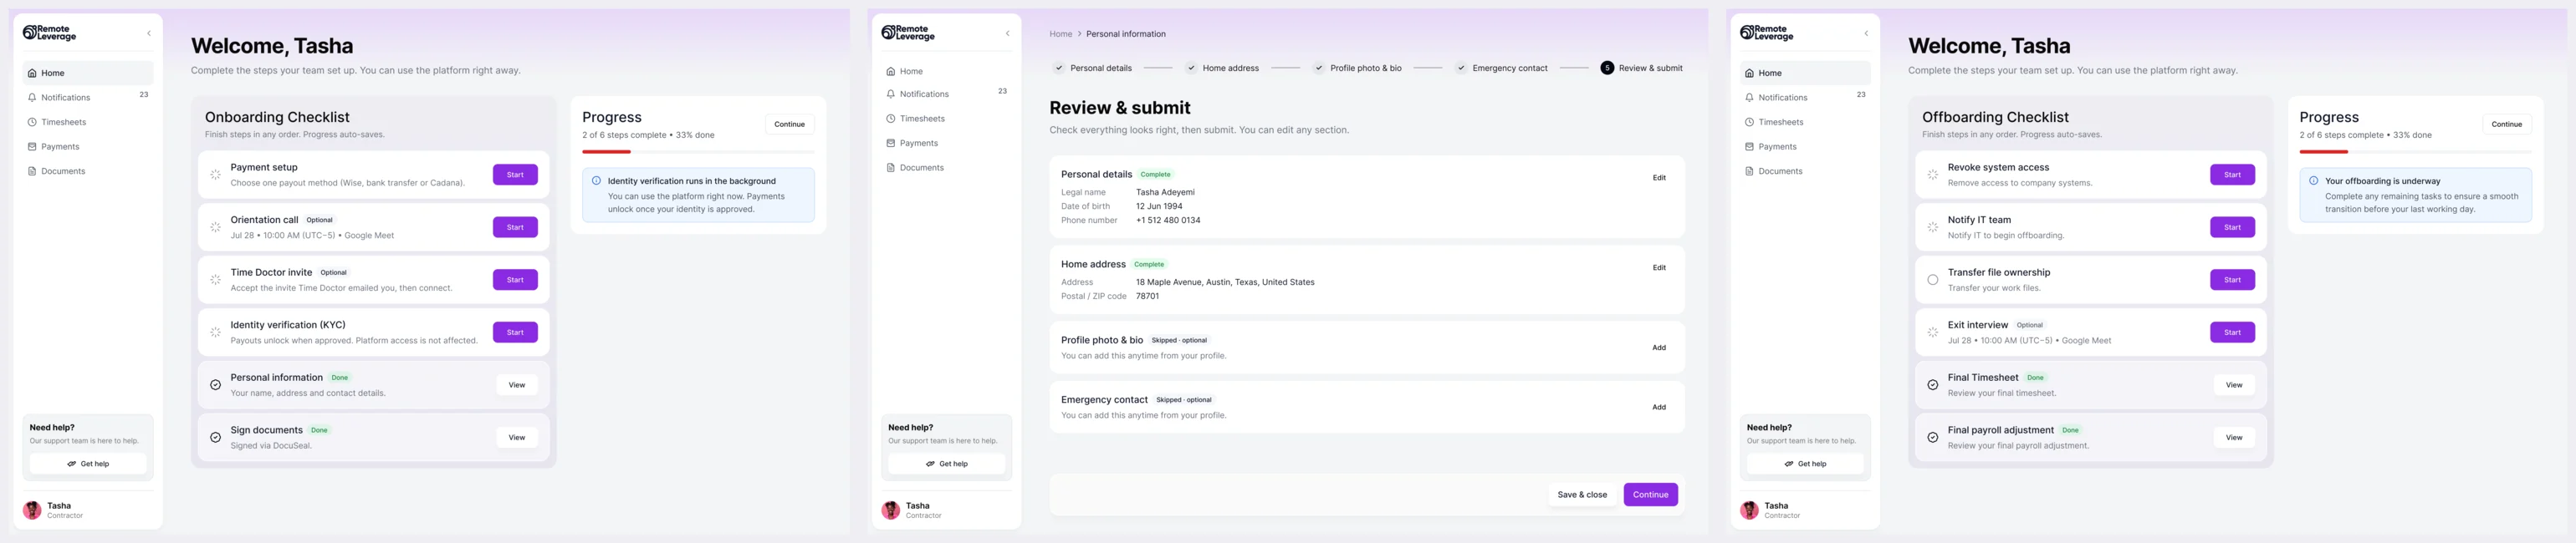This screenshot has height=543, width=2576.
Task: Toggle the empty circle beside Transfer file ownership
Action: pos(1932,280)
